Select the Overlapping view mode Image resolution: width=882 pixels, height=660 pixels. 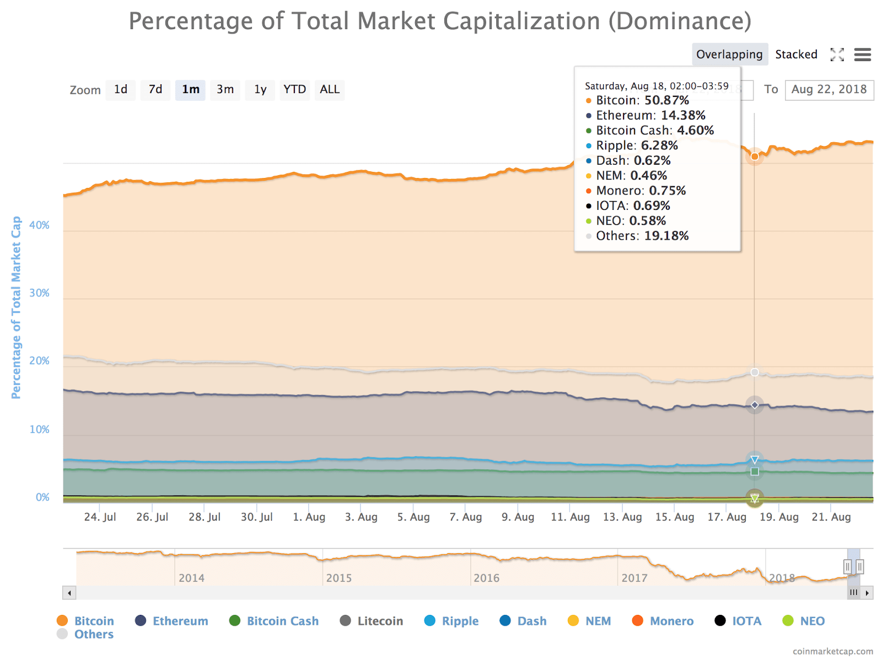729,55
